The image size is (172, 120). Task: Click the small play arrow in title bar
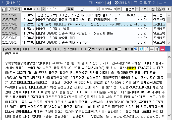(x=86, y=3)
